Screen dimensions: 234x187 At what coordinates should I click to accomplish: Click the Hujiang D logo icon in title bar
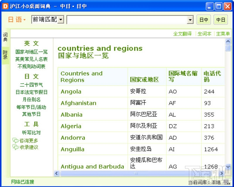pyautogui.click(x=5, y=6)
